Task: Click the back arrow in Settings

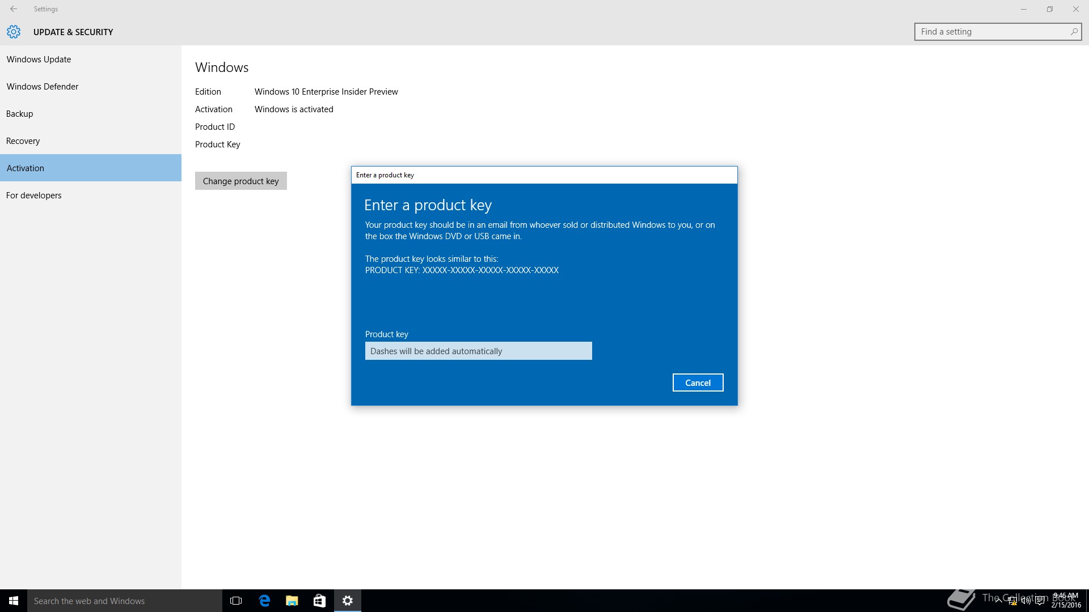Action: tap(14, 9)
